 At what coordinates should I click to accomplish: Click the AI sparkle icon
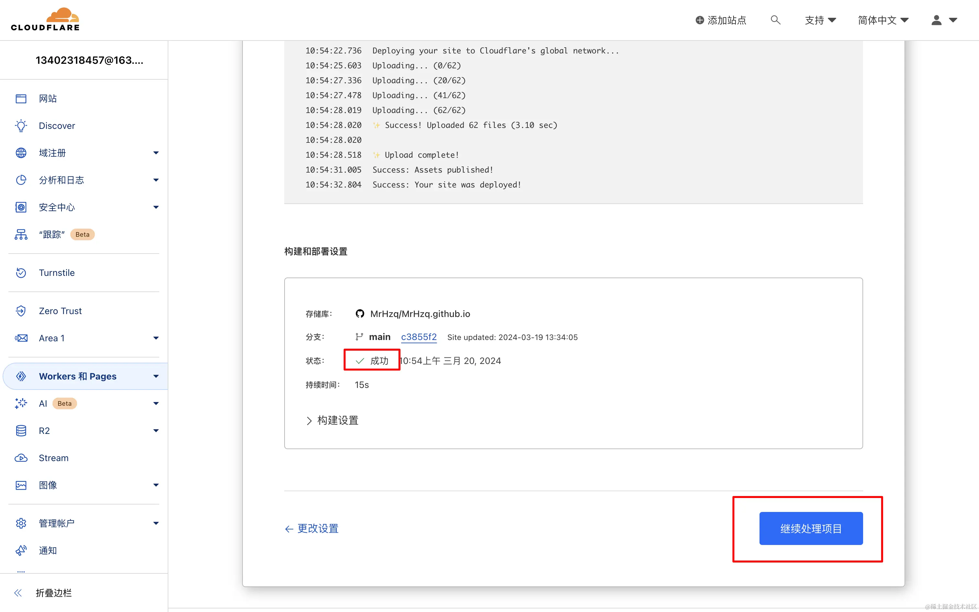coord(21,403)
